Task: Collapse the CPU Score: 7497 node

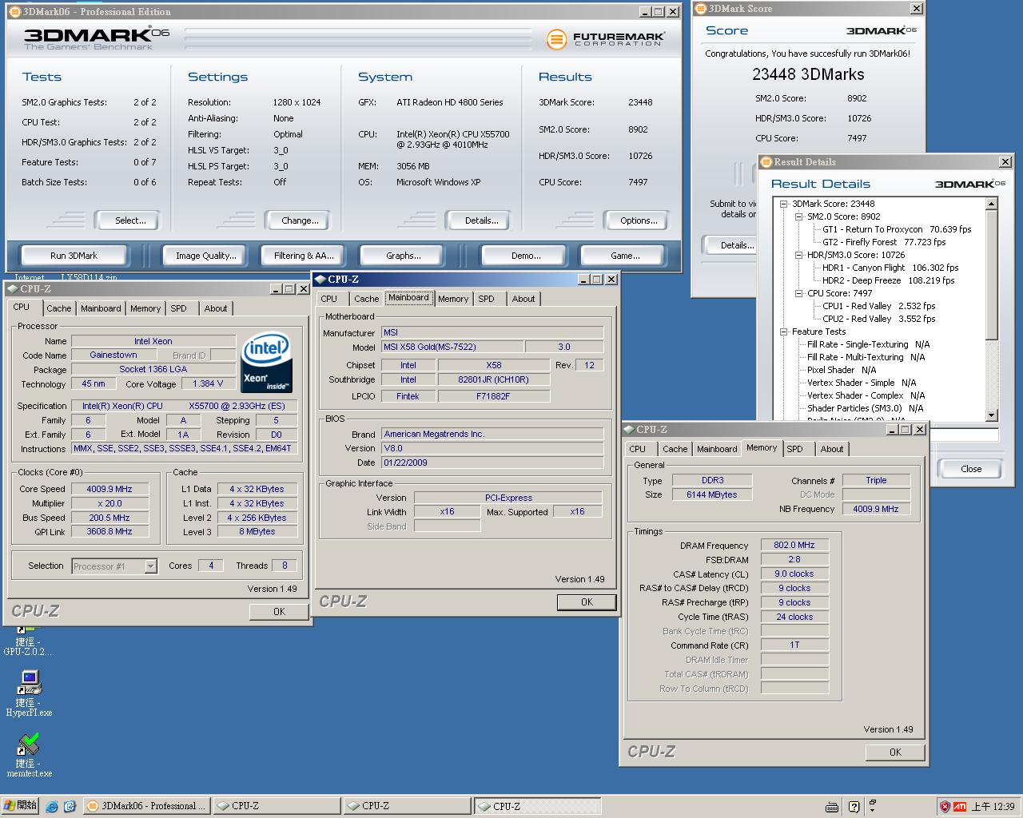Action: pos(798,293)
